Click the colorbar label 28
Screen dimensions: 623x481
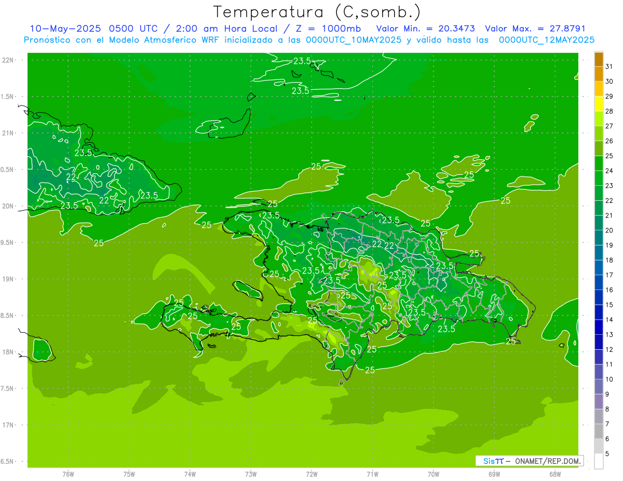pyautogui.click(x=610, y=111)
